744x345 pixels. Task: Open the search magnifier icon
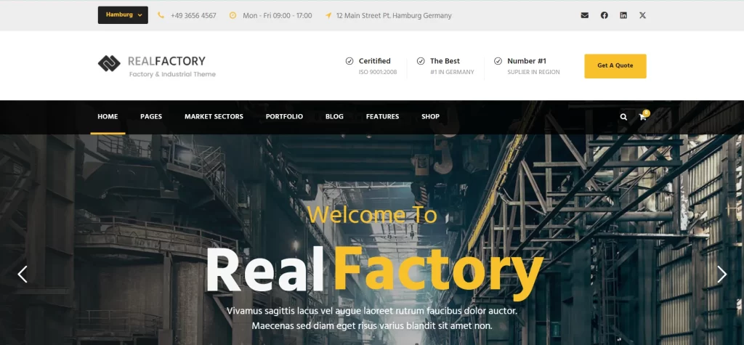point(623,117)
